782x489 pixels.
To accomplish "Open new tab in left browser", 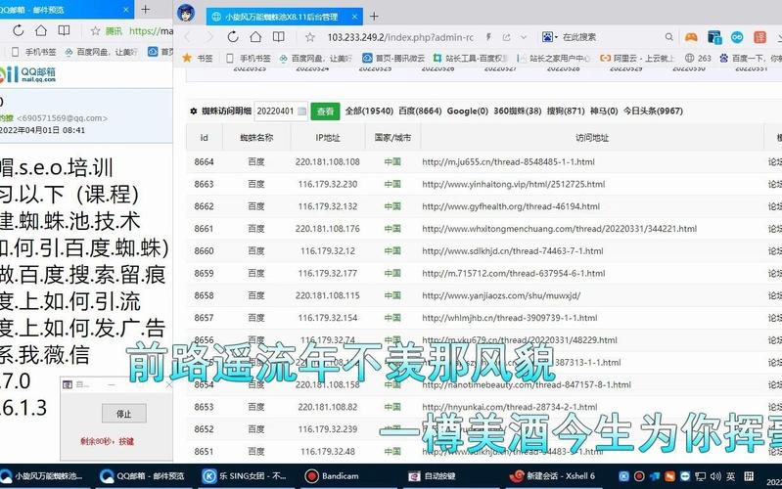I will [x=146, y=10].
